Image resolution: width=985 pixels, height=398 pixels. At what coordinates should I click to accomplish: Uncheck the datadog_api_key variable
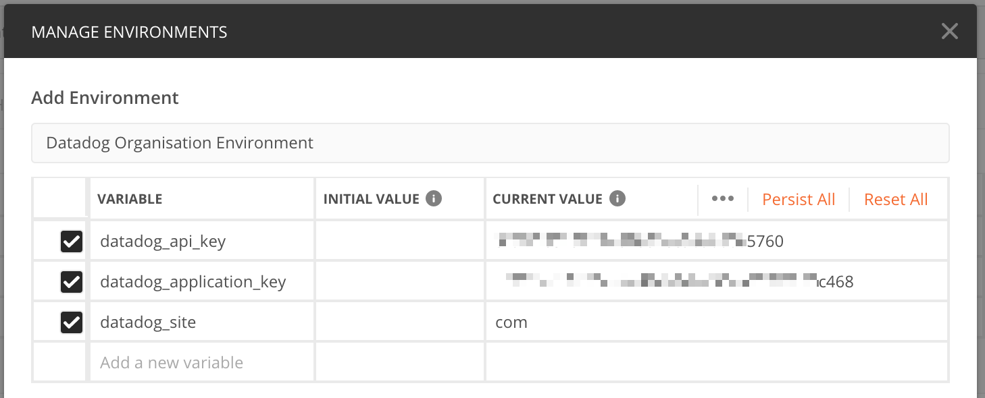point(71,241)
